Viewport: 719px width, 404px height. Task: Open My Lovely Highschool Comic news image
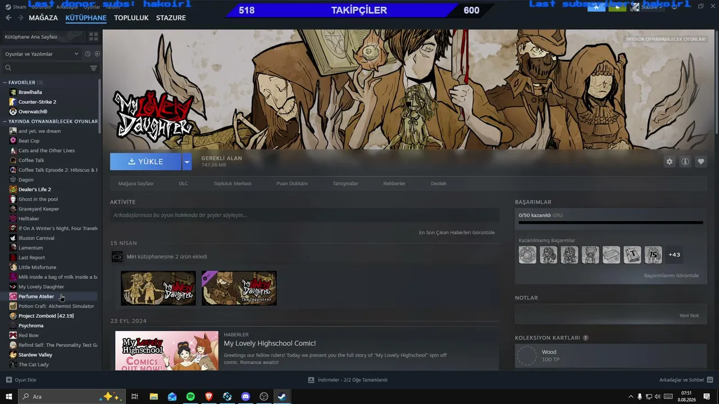[167, 351]
